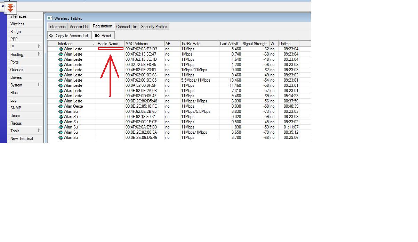Click the Wireless Tables window icon
Viewport: 418px width, 242px height.
click(x=50, y=18)
